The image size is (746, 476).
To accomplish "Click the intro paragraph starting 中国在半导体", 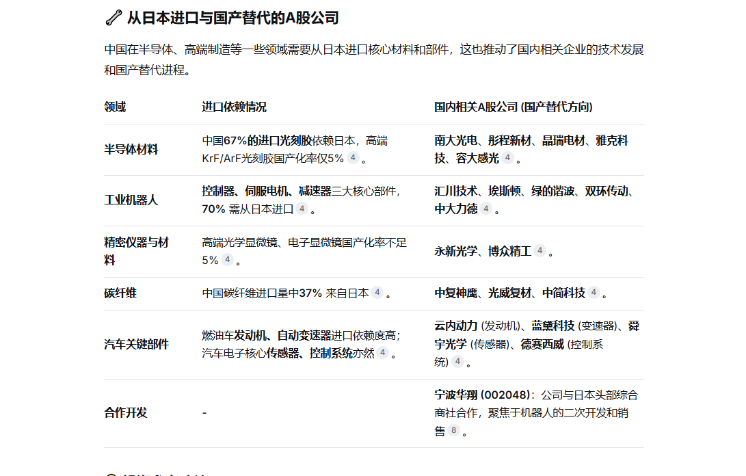I will pos(374,59).
